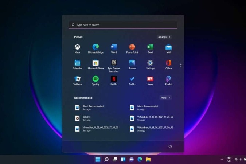Viewport: 246px width, 164px height.
Task: Open the Epic Games Launcher
Action: pos(114,63)
